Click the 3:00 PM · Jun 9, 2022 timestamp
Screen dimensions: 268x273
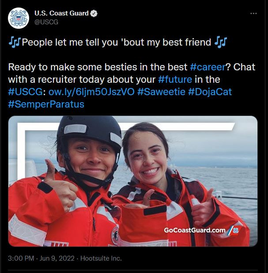tap(42, 258)
